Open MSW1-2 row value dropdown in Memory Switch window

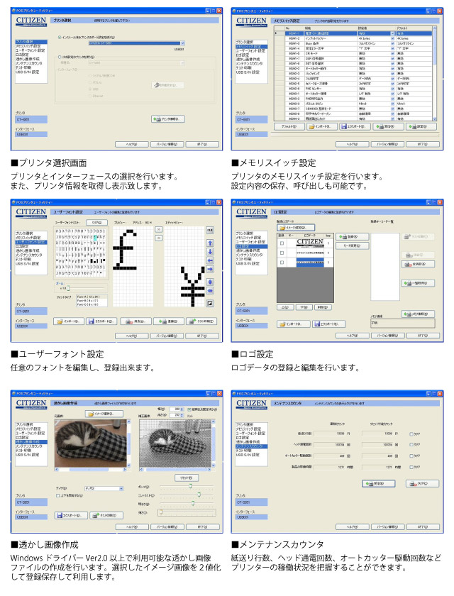[x=392, y=38]
